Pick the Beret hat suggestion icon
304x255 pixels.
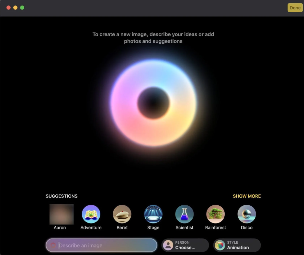(122, 214)
